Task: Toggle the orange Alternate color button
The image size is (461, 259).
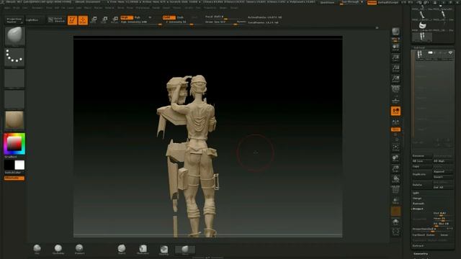Action: pos(14,178)
